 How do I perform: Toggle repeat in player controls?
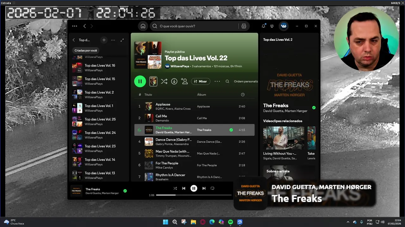[x=212, y=188]
